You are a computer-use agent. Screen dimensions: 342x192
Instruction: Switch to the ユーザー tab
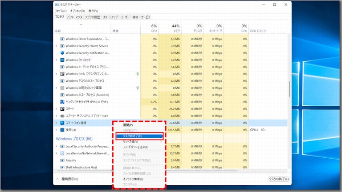click(x=125, y=17)
